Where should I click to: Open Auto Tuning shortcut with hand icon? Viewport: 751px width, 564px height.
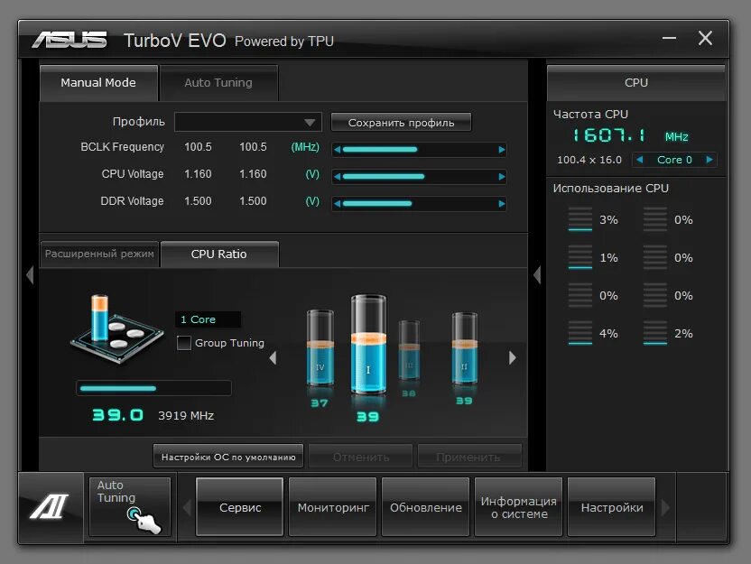[x=129, y=506]
